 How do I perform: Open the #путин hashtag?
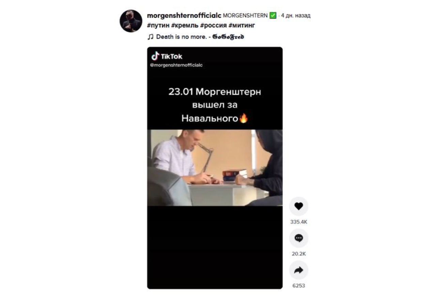158,26
